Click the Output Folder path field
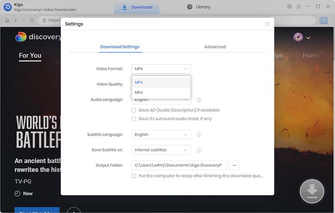The width and height of the screenshot is (335, 213). coord(179,165)
